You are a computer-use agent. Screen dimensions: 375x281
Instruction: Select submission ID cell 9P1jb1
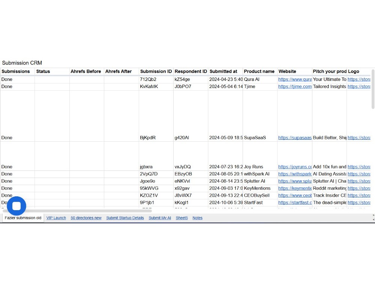[156, 203]
